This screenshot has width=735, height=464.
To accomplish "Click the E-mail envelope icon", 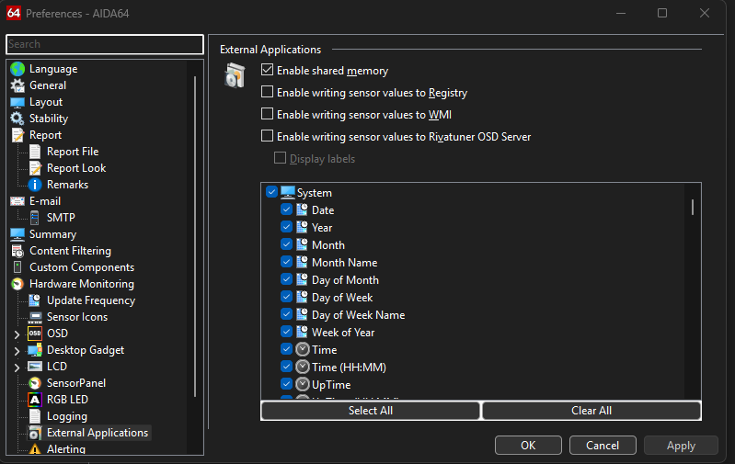I will pos(17,201).
